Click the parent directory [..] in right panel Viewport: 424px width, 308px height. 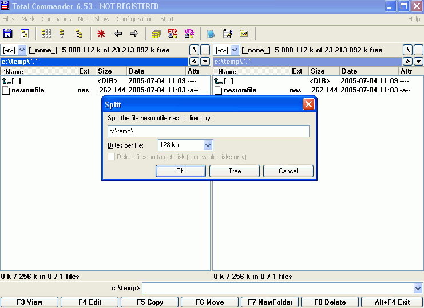[x=224, y=81]
